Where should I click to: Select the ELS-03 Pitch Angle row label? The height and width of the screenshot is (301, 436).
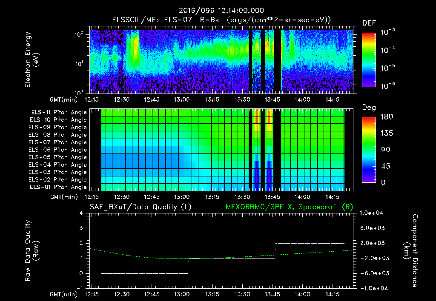coord(58,172)
